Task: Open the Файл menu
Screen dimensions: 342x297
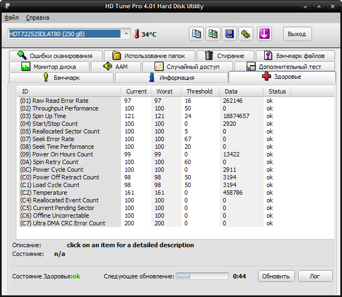Action: [12, 18]
